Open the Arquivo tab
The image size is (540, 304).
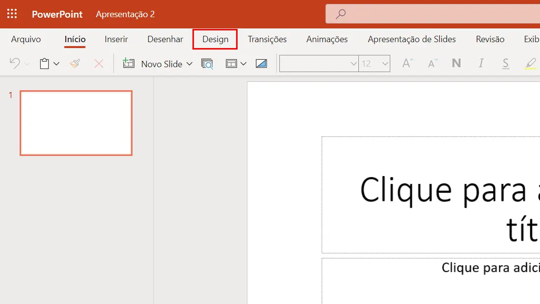coord(26,39)
